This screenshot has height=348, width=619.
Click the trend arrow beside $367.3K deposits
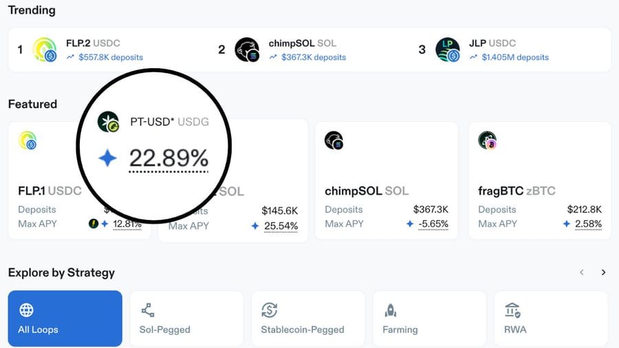click(273, 57)
